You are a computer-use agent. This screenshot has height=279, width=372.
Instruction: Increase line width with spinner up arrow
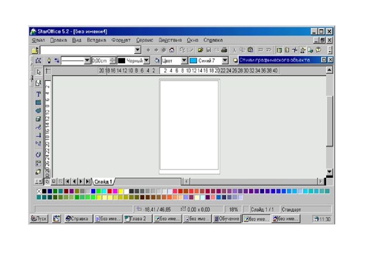113,59
